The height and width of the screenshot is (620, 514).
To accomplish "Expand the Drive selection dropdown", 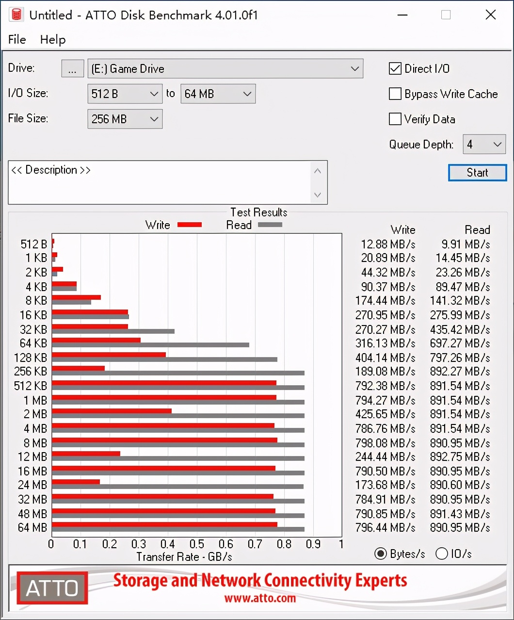I will pos(225,68).
